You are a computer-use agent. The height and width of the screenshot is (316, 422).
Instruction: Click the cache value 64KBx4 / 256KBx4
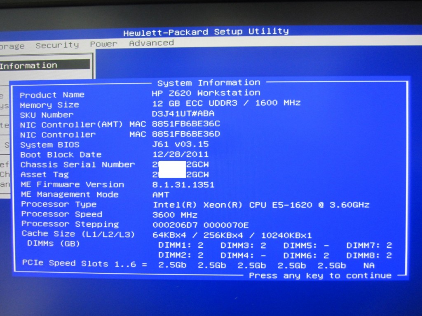(x=198, y=235)
